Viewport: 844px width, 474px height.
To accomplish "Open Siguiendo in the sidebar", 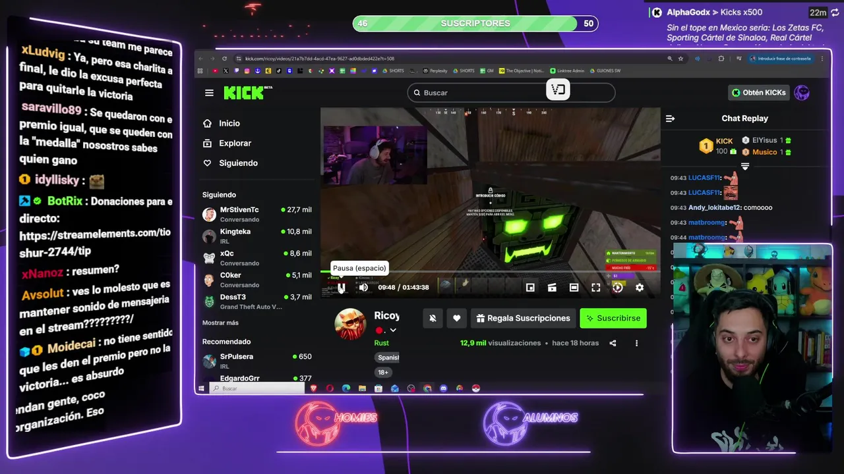I will tap(238, 163).
